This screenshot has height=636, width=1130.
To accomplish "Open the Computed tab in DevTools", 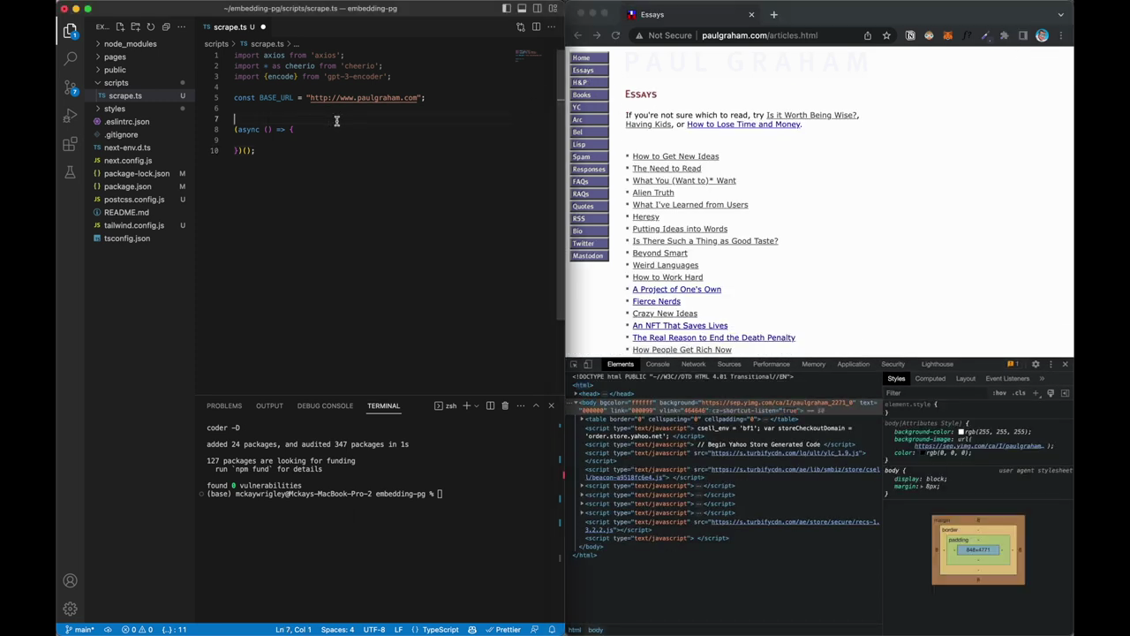I will pos(930,378).
